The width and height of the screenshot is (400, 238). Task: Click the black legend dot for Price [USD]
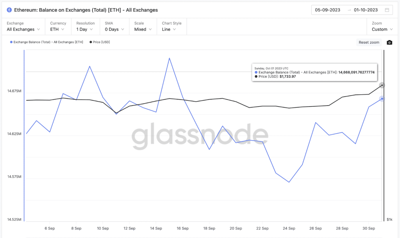90,42
